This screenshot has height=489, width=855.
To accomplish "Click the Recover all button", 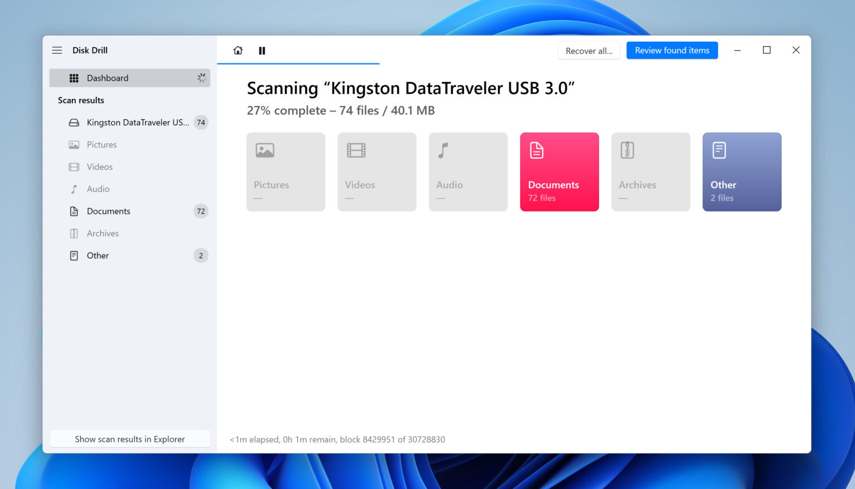I will click(588, 51).
